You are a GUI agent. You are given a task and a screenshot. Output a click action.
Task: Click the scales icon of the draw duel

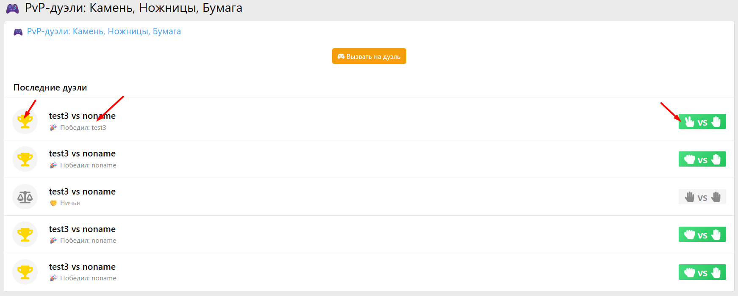click(25, 197)
